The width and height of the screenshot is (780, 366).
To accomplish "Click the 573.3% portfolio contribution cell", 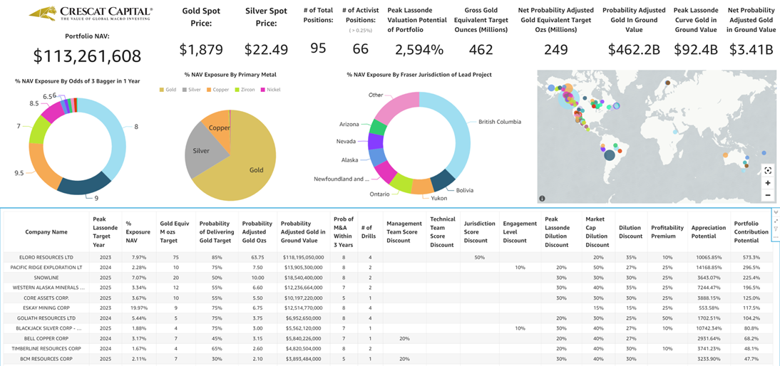I will pyautogui.click(x=751, y=258).
